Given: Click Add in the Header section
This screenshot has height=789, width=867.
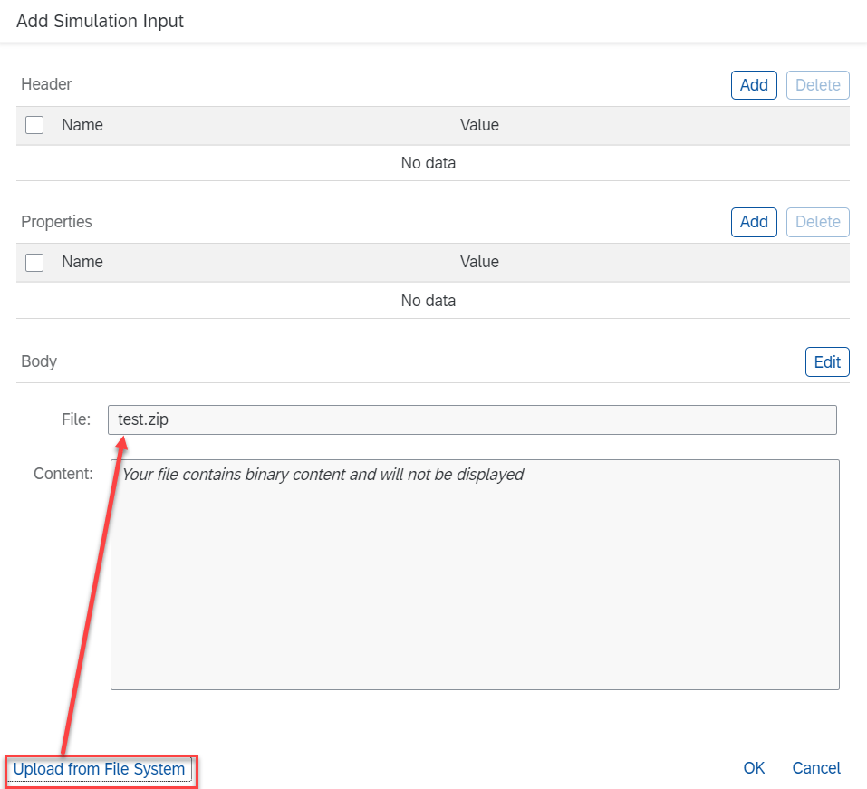Looking at the screenshot, I should (753, 84).
